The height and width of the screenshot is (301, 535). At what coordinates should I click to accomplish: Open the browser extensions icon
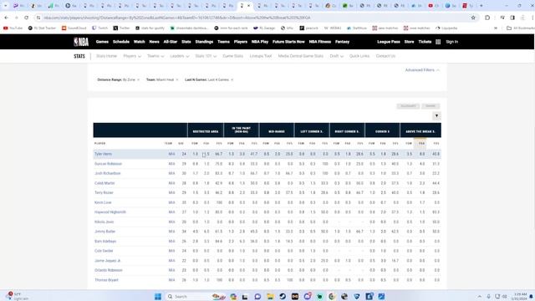[x=487, y=18]
